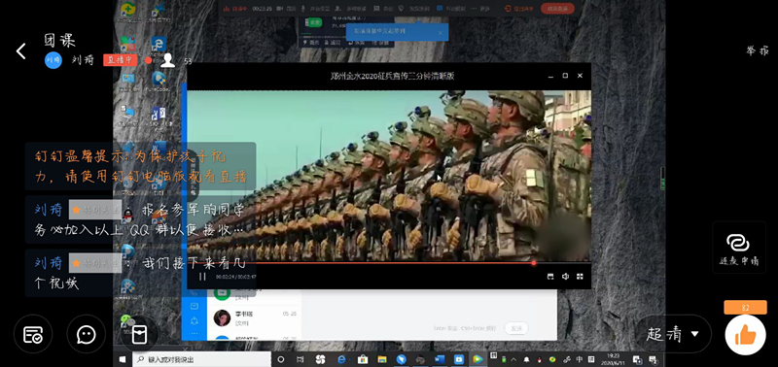Click the 发送 send button in chat

click(516, 328)
